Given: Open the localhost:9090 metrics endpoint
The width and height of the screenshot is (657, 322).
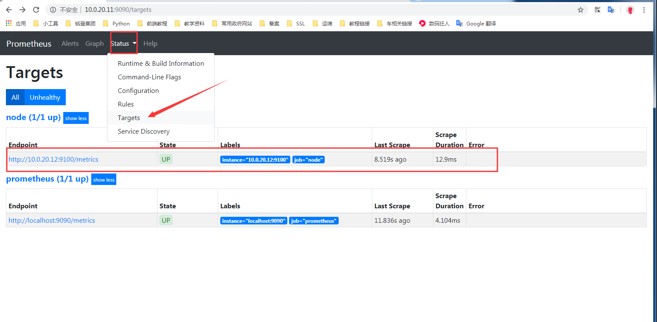Looking at the screenshot, I should click(x=52, y=221).
